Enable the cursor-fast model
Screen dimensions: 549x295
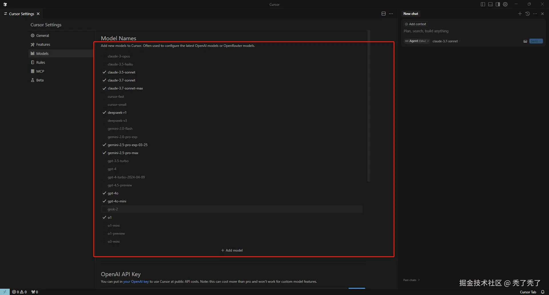104,97
